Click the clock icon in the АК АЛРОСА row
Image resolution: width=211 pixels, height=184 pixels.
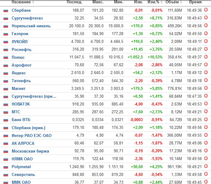(x=206, y=143)
